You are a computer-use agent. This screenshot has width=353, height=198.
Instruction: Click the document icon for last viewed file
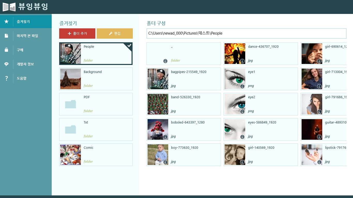coord(6,36)
